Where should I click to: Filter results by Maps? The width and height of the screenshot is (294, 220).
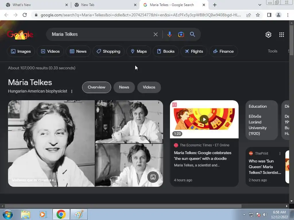tap(139, 51)
